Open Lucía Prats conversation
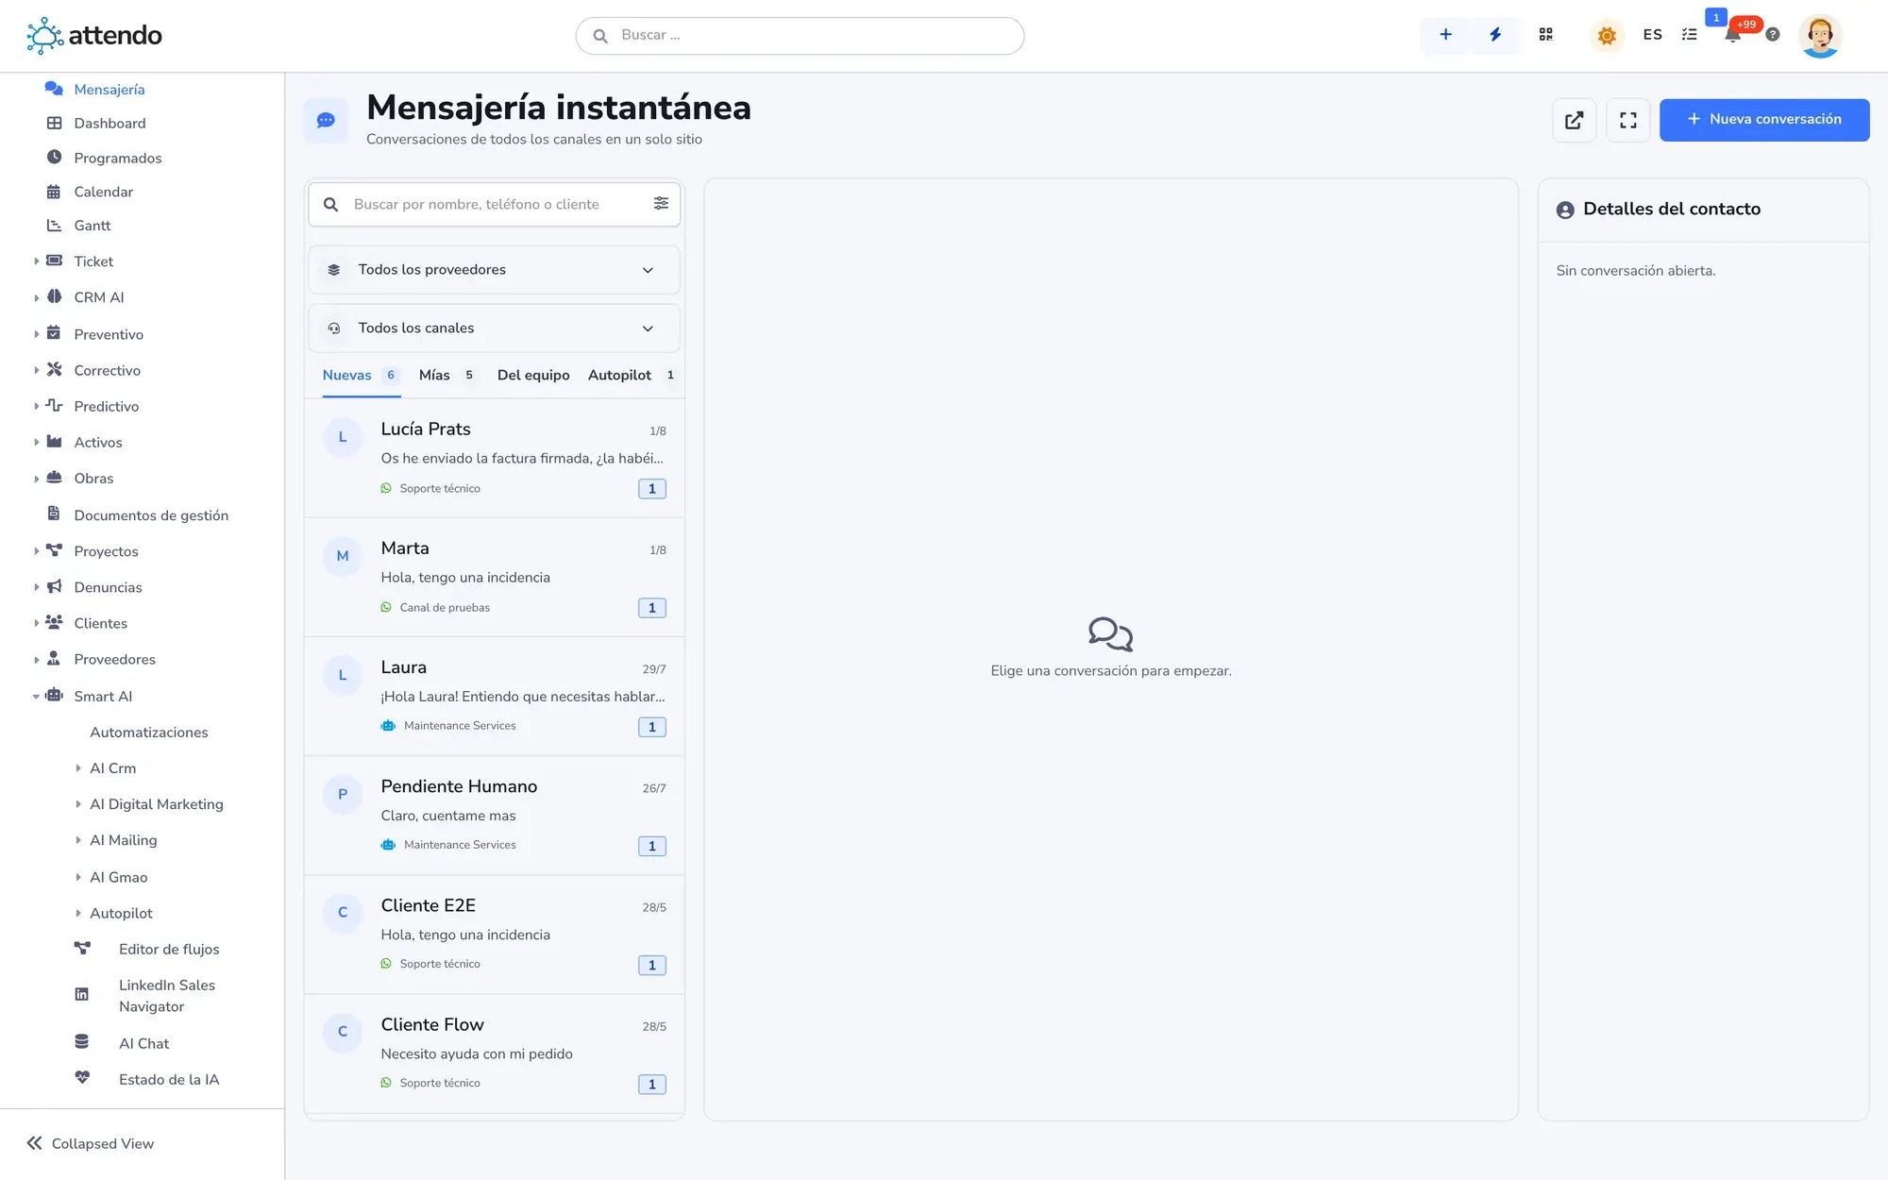This screenshot has width=1888, height=1180. [x=495, y=458]
